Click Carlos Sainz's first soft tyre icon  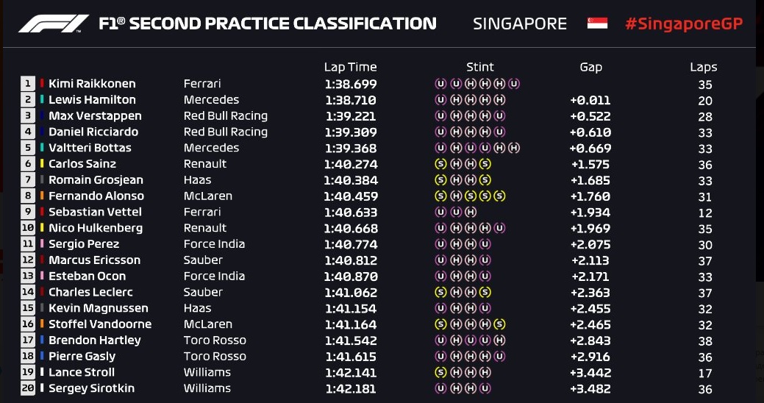pyautogui.click(x=440, y=164)
